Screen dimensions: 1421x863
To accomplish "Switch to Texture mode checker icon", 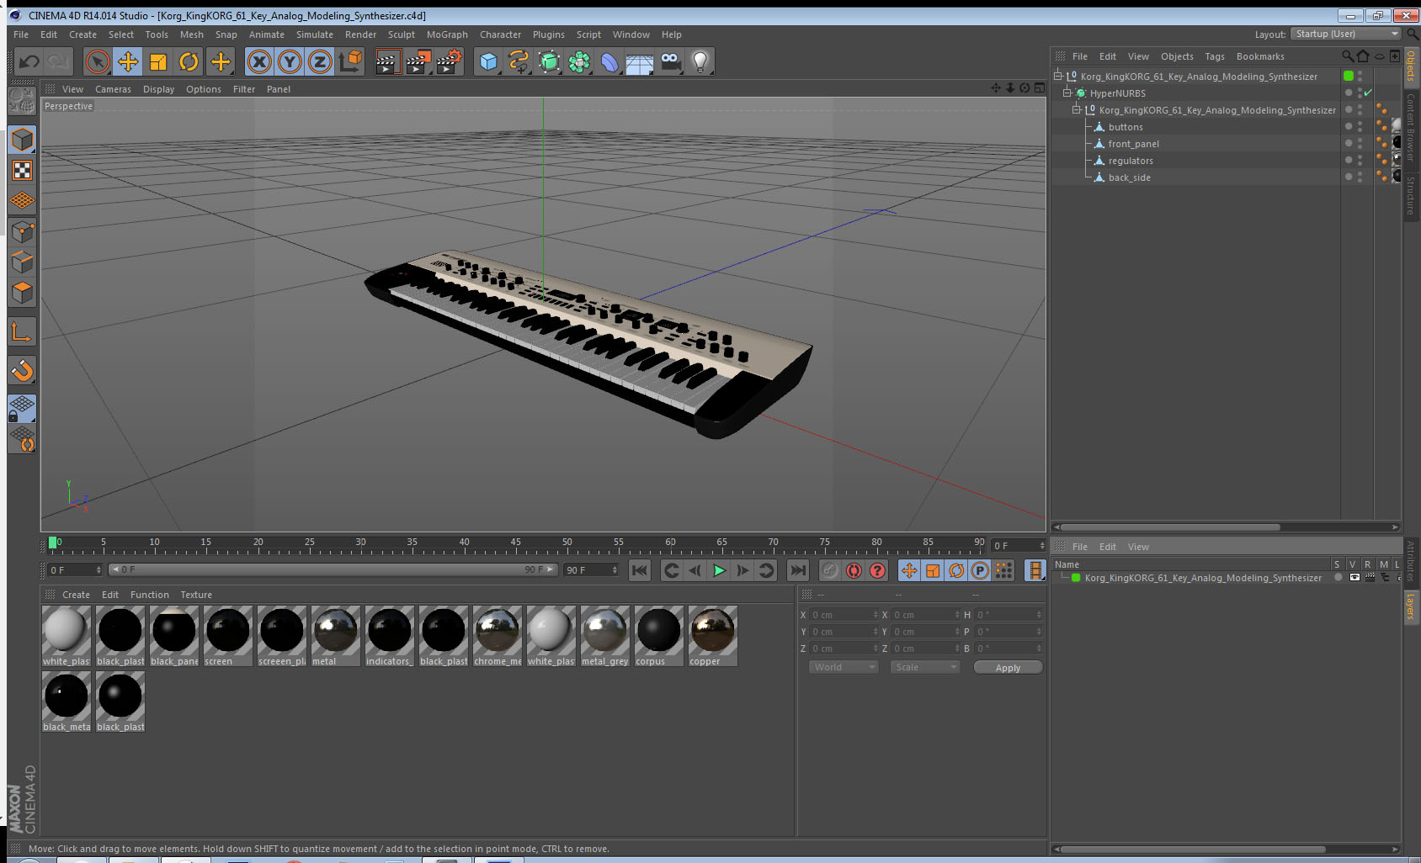I will (x=23, y=171).
